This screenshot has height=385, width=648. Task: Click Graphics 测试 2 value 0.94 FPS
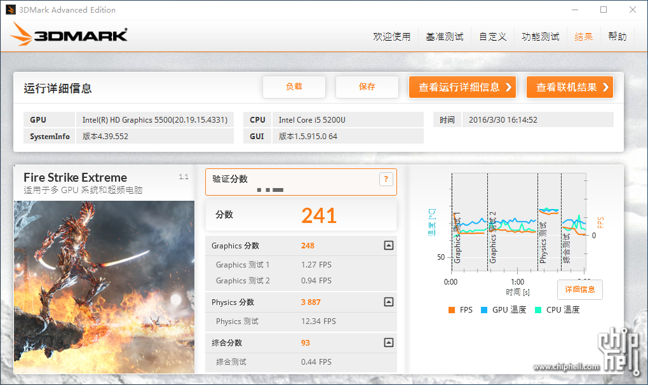(x=316, y=280)
